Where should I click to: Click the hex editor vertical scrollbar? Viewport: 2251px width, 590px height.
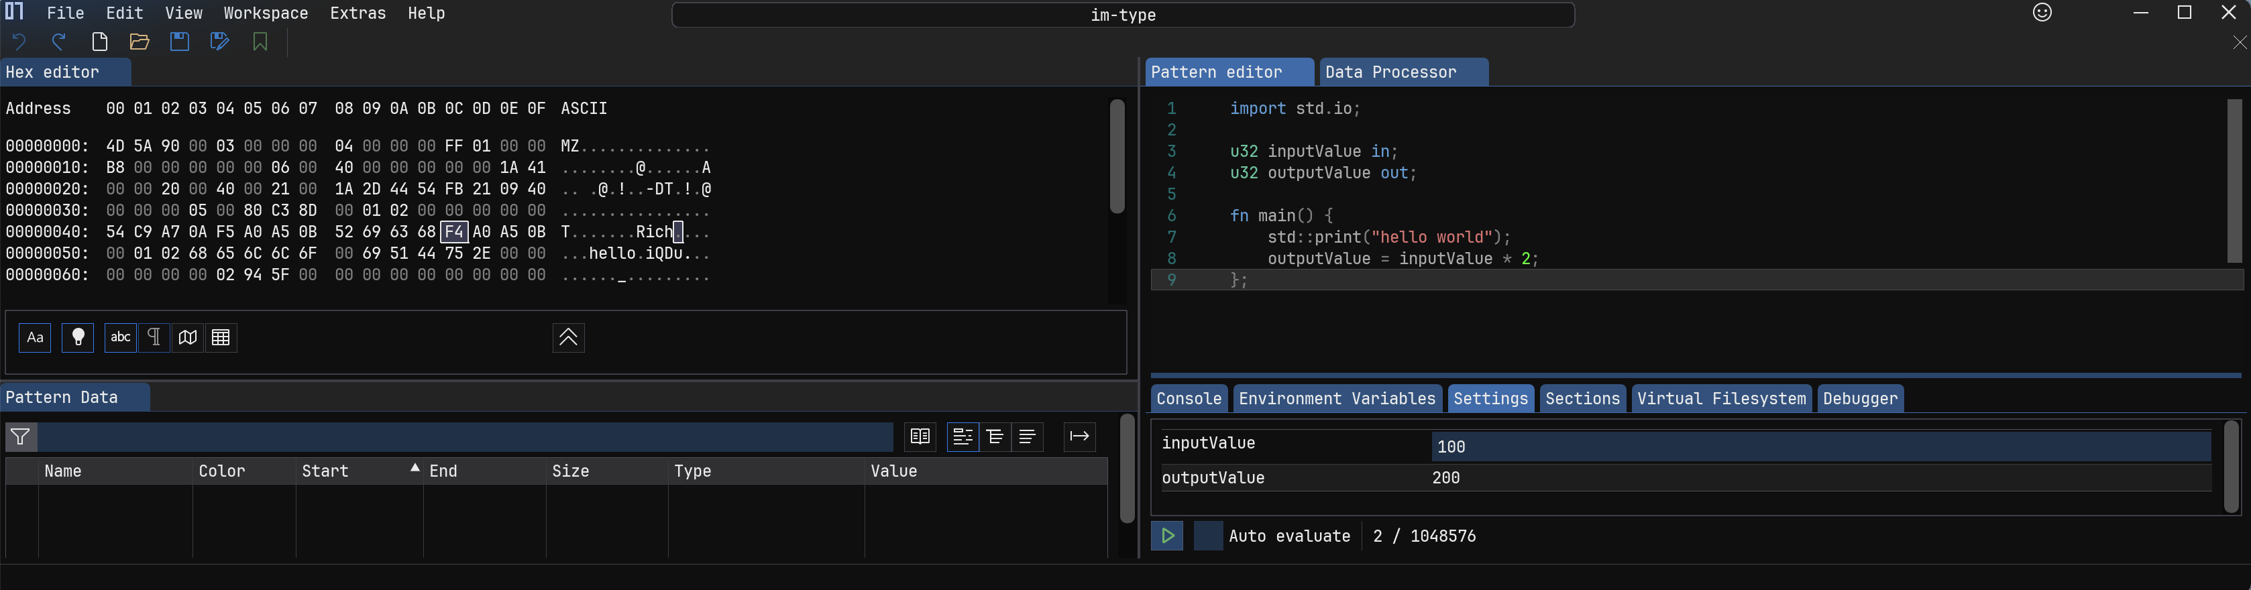[1117, 158]
